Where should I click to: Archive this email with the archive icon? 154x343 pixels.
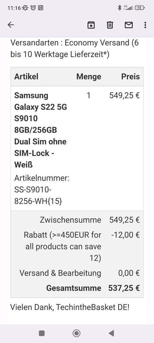[91, 25]
